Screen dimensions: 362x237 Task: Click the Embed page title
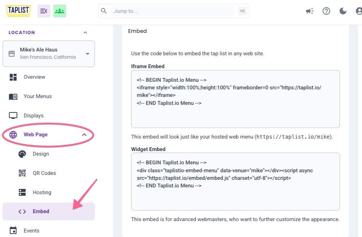click(x=137, y=31)
